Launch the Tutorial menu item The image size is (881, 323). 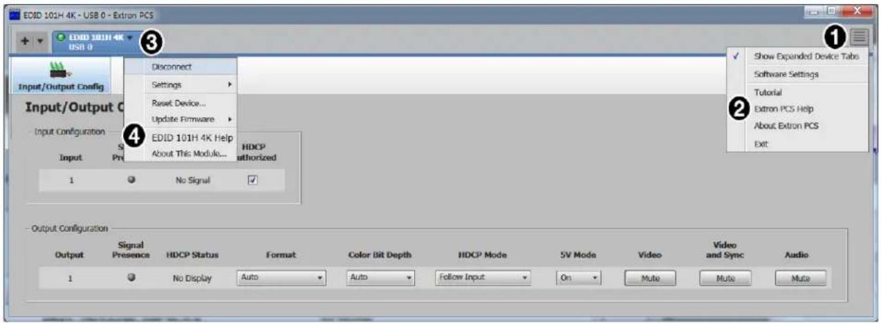797,92
